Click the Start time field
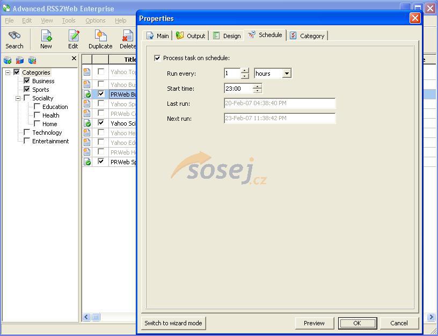This screenshot has width=438, height=336. click(x=238, y=89)
